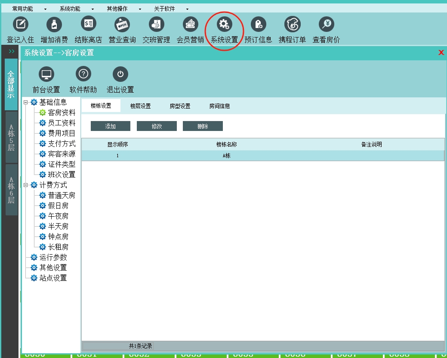The height and width of the screenshot is (358, 447).
Task: Click the 前台设置 front desk icon
Action: point(46,75)
